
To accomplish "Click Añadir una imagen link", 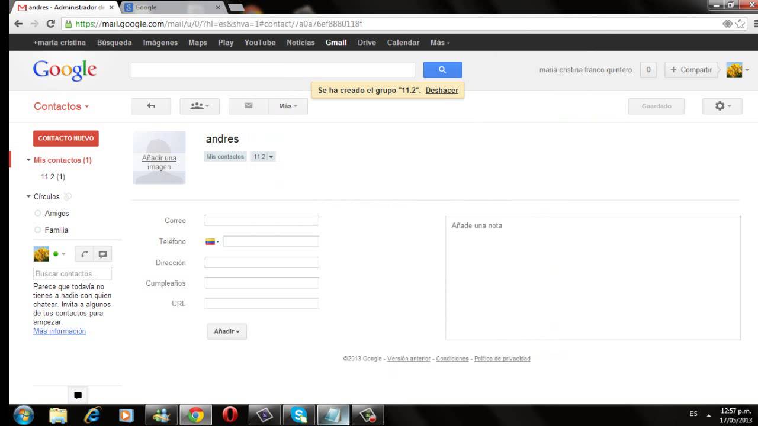I will pos(159,163).
